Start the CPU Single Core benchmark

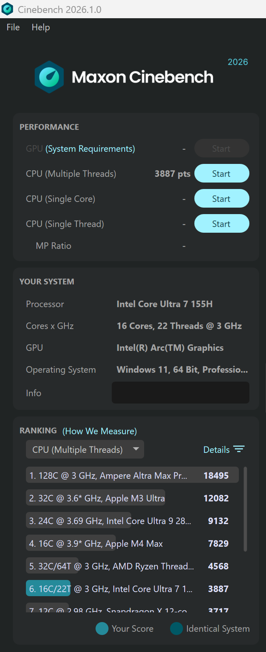[221, 199]
